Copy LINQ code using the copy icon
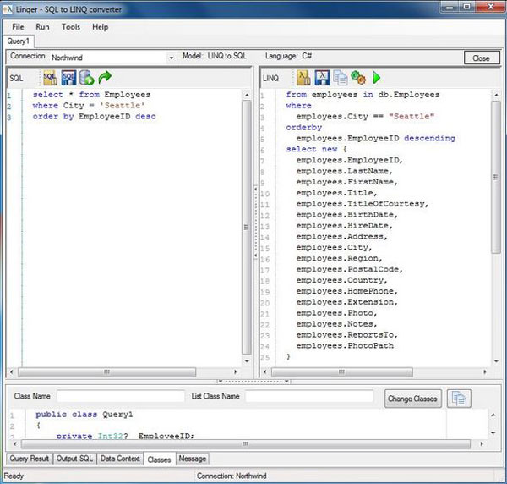This screenshot has width=507, height=484. 340,78
